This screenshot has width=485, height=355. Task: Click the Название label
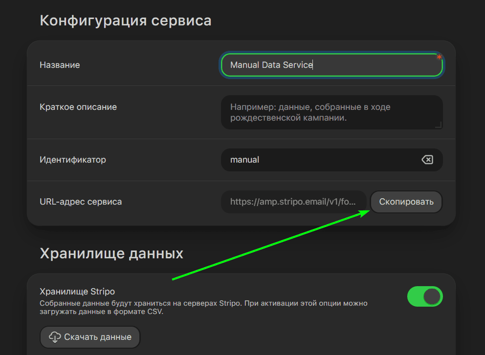point(60,64)
